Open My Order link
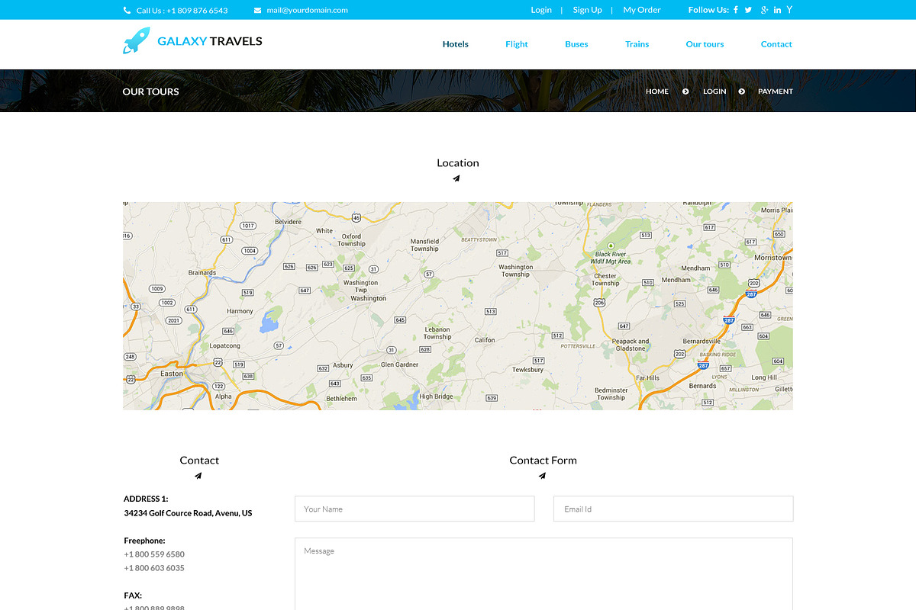 [x=642, y=10]
